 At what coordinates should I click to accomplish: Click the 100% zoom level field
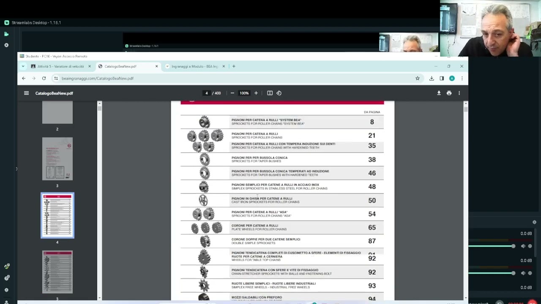(244, 93)
